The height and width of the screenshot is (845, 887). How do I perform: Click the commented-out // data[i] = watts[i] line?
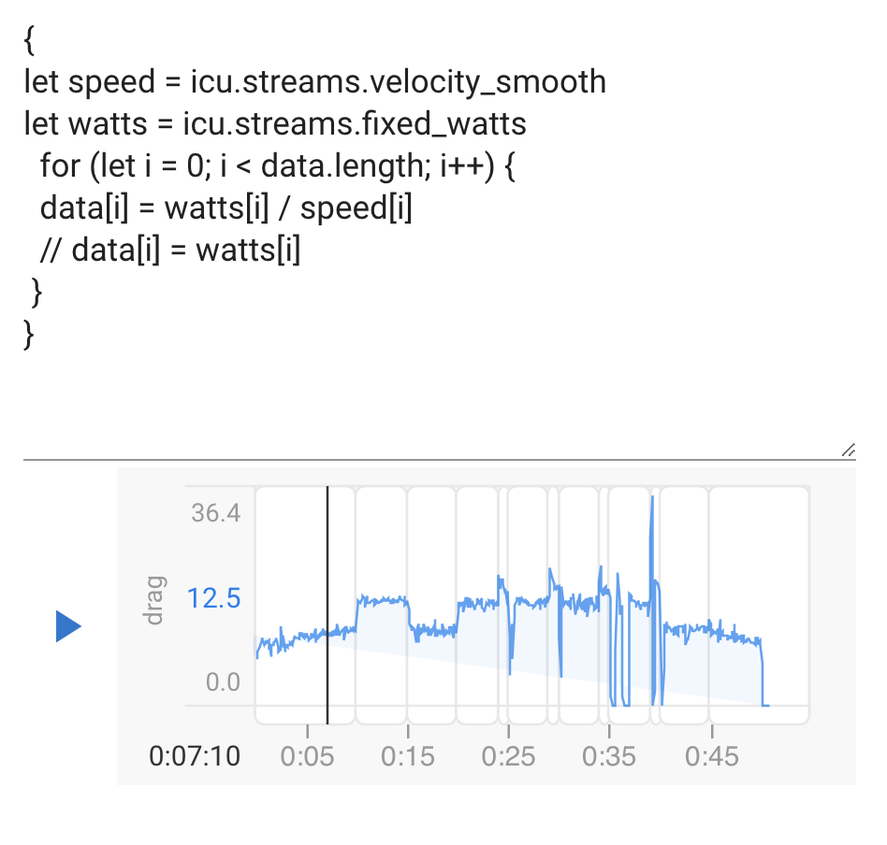169,251
